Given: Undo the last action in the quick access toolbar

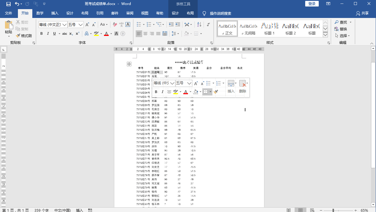Looking at the screenshot, I should click(x=17, y=4).
